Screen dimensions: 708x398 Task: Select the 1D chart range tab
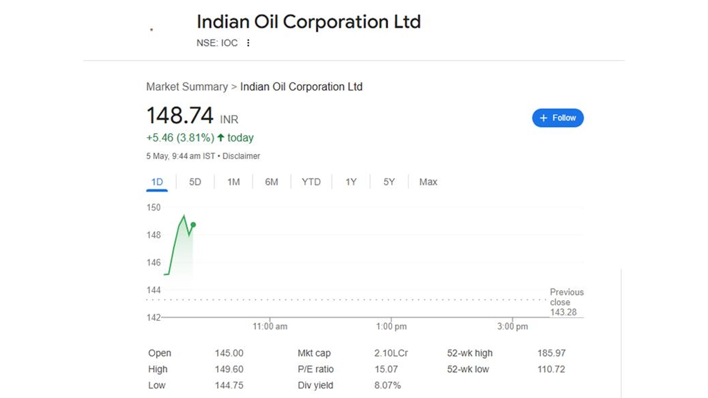pyautogui.click(x=157, y=182)
